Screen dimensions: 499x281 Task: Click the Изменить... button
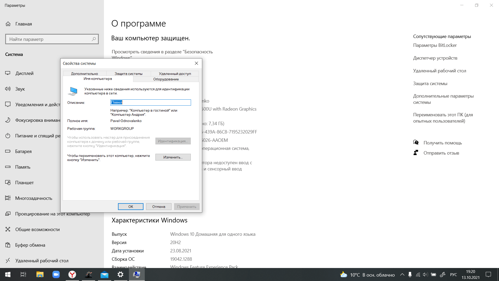pyautogui.click(x=173, y=157)
